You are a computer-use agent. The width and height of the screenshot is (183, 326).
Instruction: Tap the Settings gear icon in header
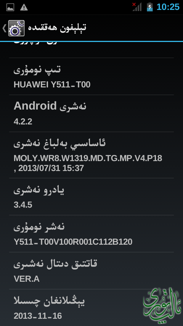pos(16,28)
